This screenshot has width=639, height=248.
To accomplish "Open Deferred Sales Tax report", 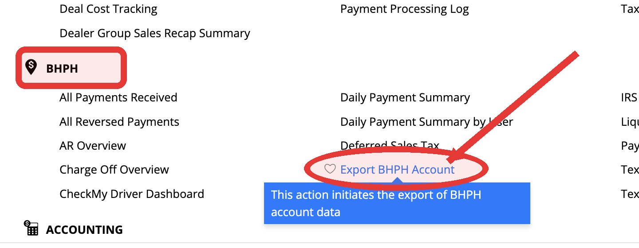I will click(x=390, y=146).
